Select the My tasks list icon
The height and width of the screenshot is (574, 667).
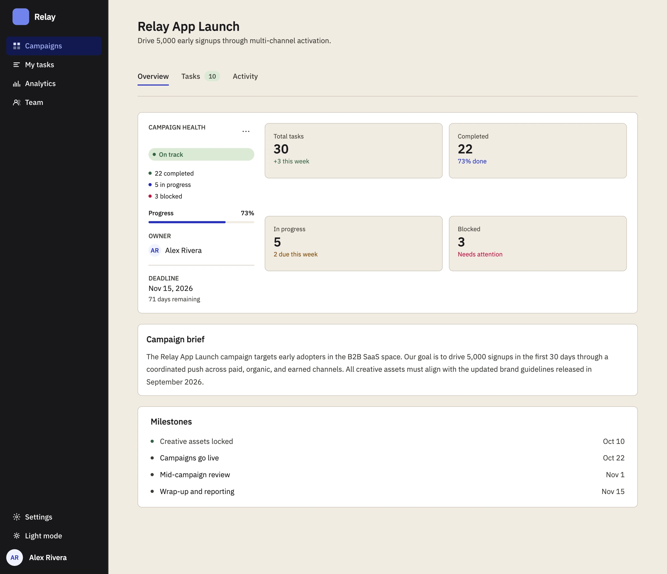(17, 65)
